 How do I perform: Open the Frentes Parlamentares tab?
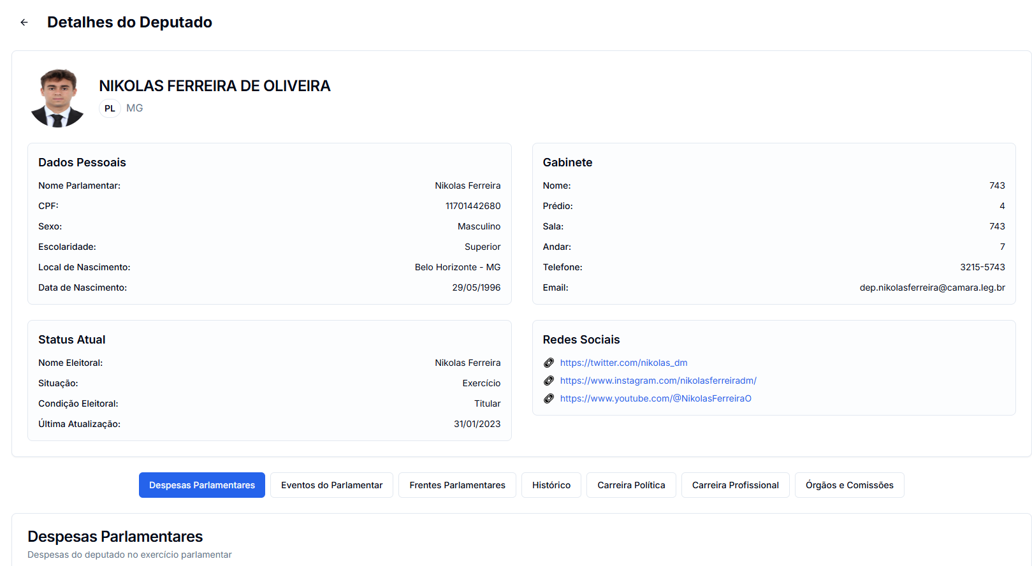click(x=457, y=485)
